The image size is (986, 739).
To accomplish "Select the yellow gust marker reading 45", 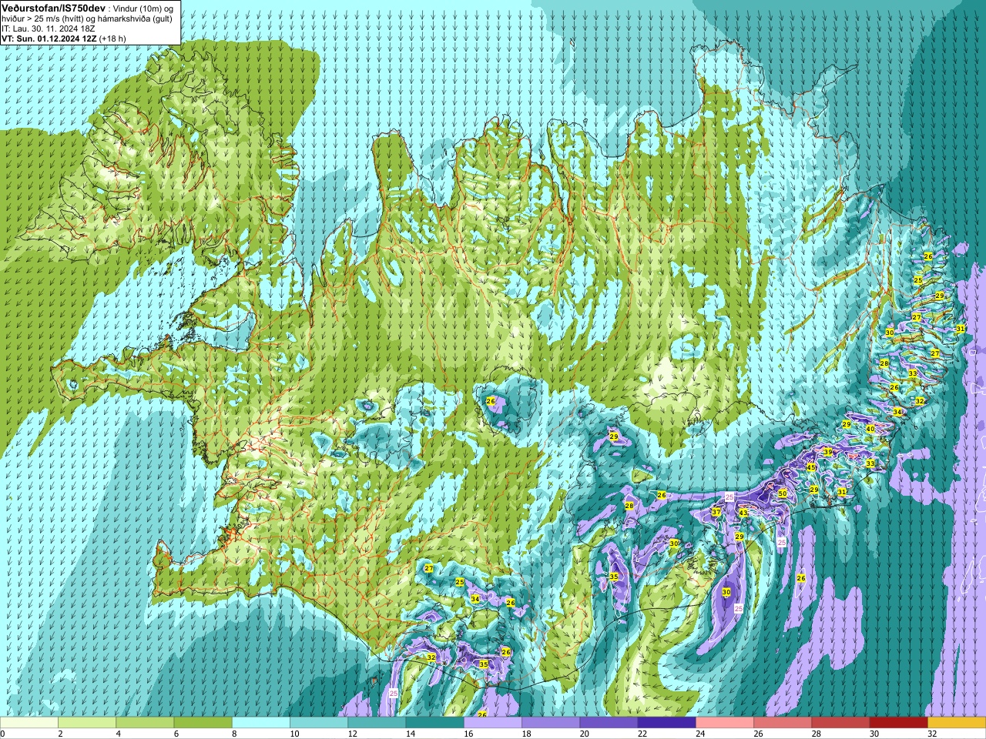I will point(811,467).
